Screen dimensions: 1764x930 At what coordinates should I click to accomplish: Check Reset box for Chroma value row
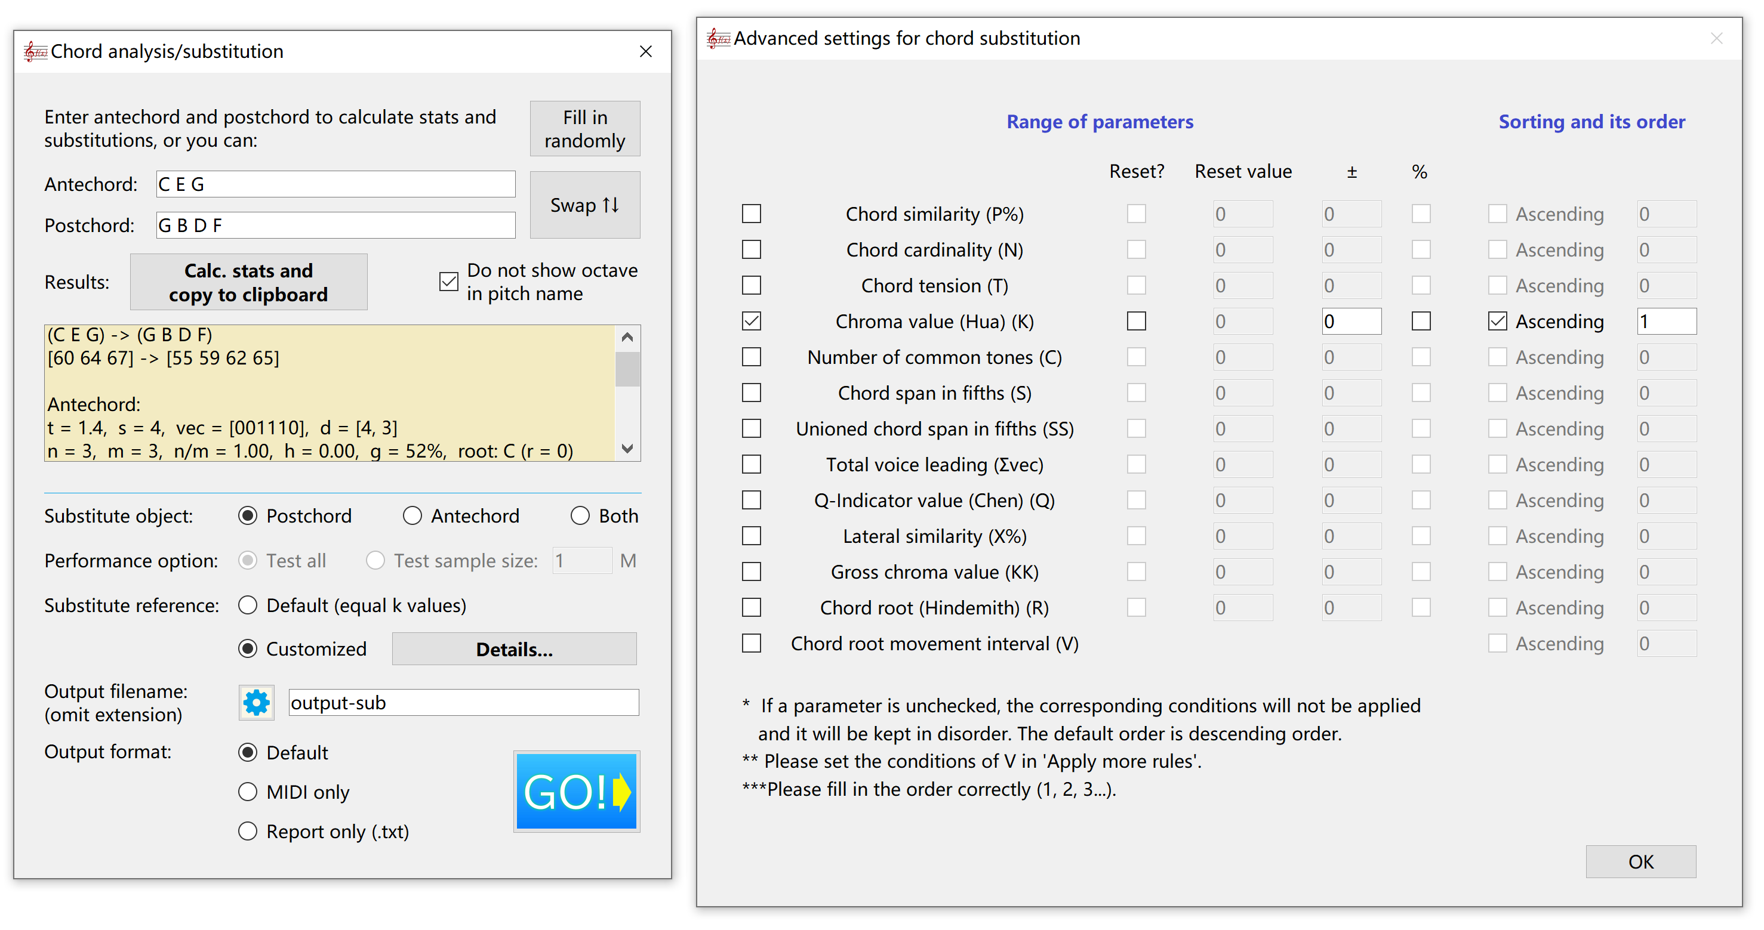pyautogui.click(x=1136, y=322)
